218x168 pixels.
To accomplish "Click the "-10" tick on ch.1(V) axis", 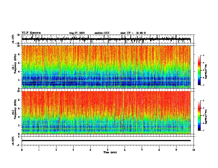I will (x=18, y=43).
